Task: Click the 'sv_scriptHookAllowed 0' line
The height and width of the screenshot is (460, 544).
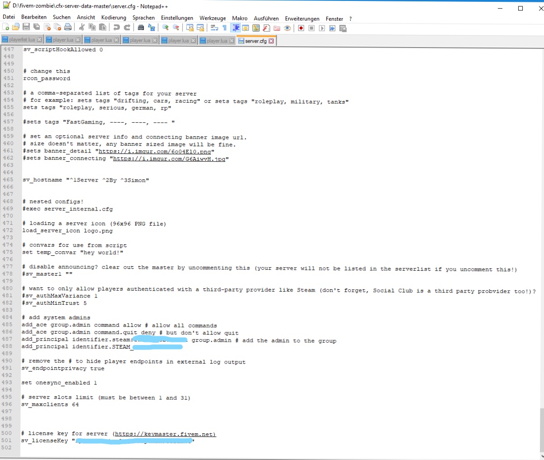Action: pos(63,49)
